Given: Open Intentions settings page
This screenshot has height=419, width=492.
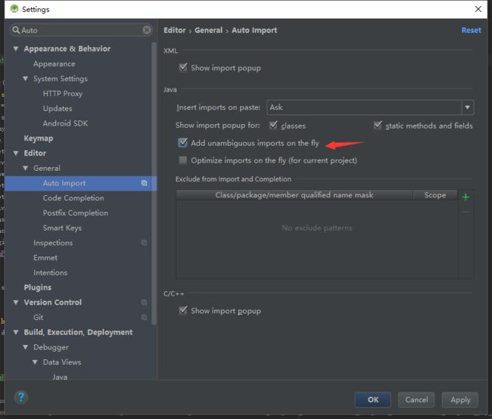Looking at the screenshot, I should tap(50, 272).
